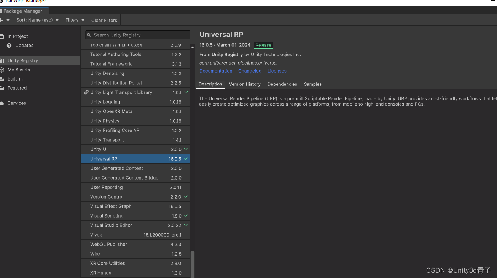
Task: Select User Reporting package
Action: (135, 187)
